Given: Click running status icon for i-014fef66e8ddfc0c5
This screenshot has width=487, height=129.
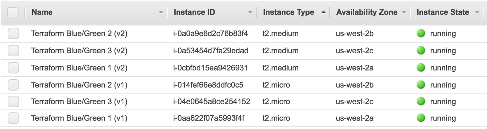Looking at the screenshot, I should pyautogui.click(x=421, y=85).
